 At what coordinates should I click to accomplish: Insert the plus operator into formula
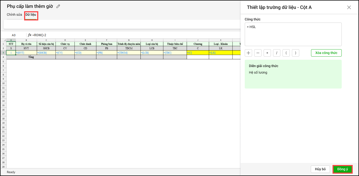pos(248,53)
